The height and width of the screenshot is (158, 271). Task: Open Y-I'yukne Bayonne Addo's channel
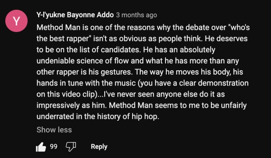tap(75, 15)
